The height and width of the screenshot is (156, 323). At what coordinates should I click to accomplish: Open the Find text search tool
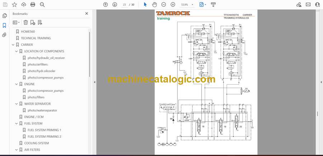(42, 5)
